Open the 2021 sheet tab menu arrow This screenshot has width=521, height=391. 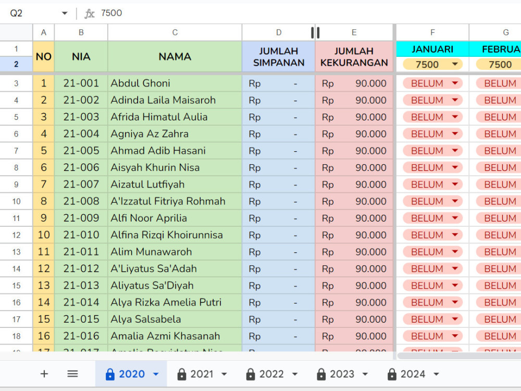tap(224, 374)
